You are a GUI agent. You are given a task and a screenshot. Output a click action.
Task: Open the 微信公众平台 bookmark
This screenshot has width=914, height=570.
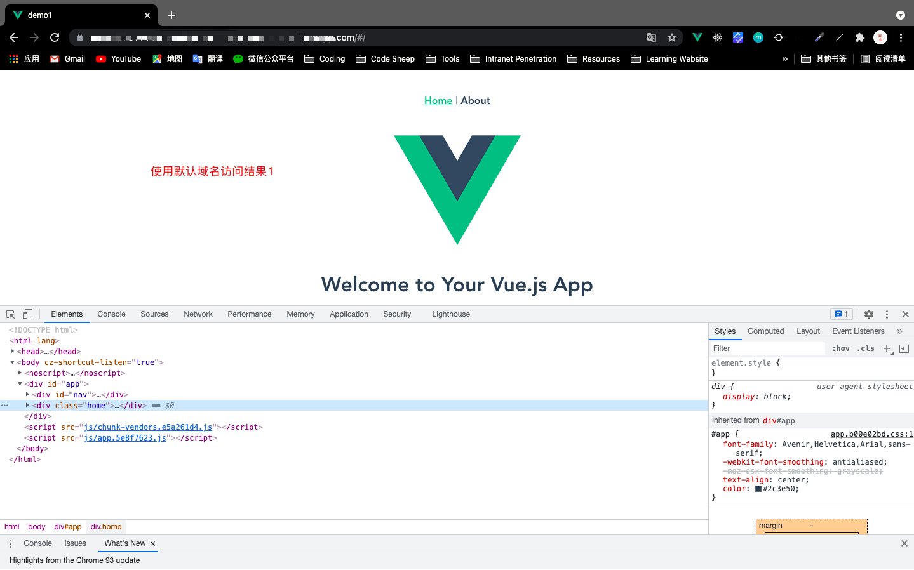click(264, 59)
